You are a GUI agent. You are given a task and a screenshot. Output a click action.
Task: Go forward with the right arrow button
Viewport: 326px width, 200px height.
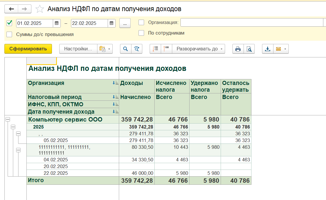tap(25, 9)
